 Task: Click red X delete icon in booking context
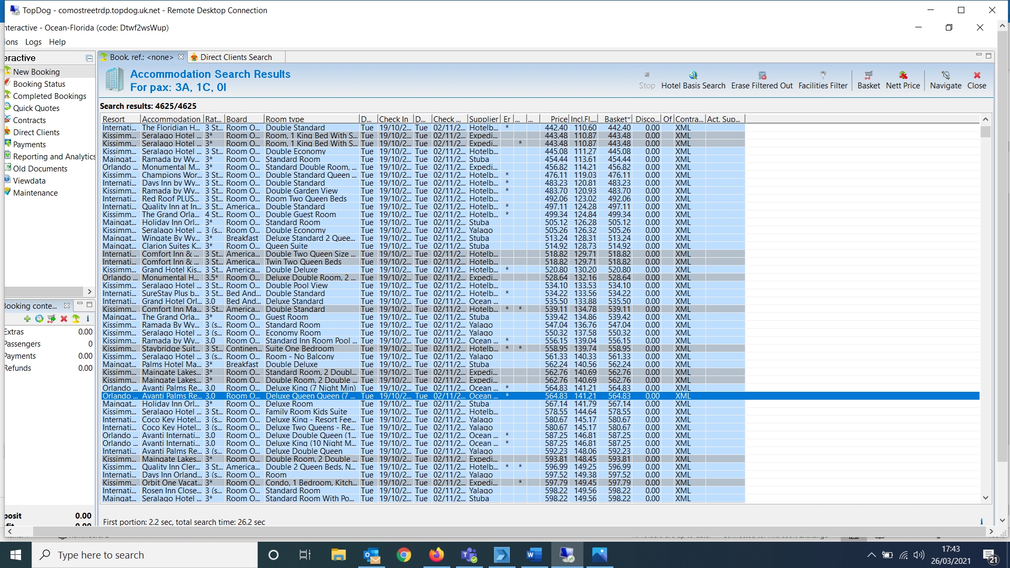pos(64,319)
